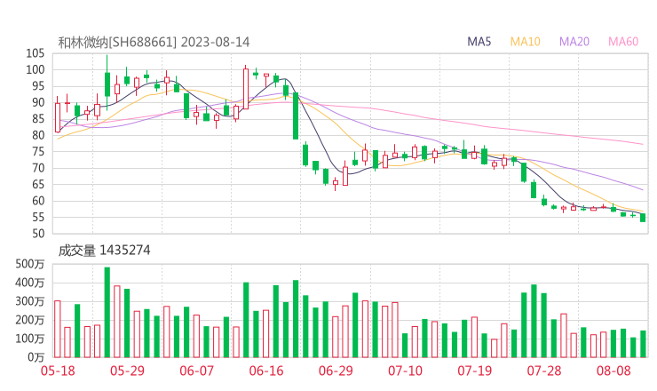Click the 06-16 date axis label

click(266, 371)
